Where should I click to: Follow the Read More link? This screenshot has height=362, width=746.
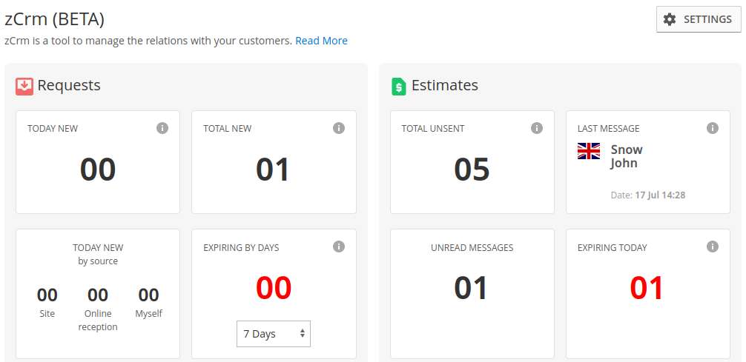pyautogui.click(x=321, y=41)
